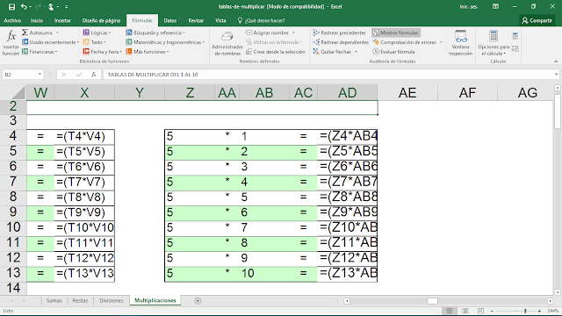
Task: Open the Texto functions list
Action: (95, 42)
